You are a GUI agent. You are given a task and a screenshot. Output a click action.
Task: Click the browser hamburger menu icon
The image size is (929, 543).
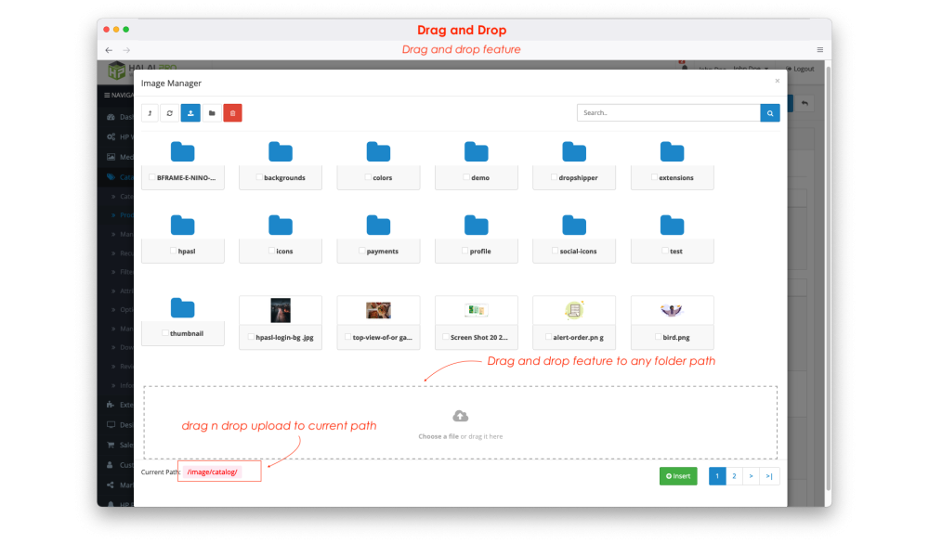820,50
